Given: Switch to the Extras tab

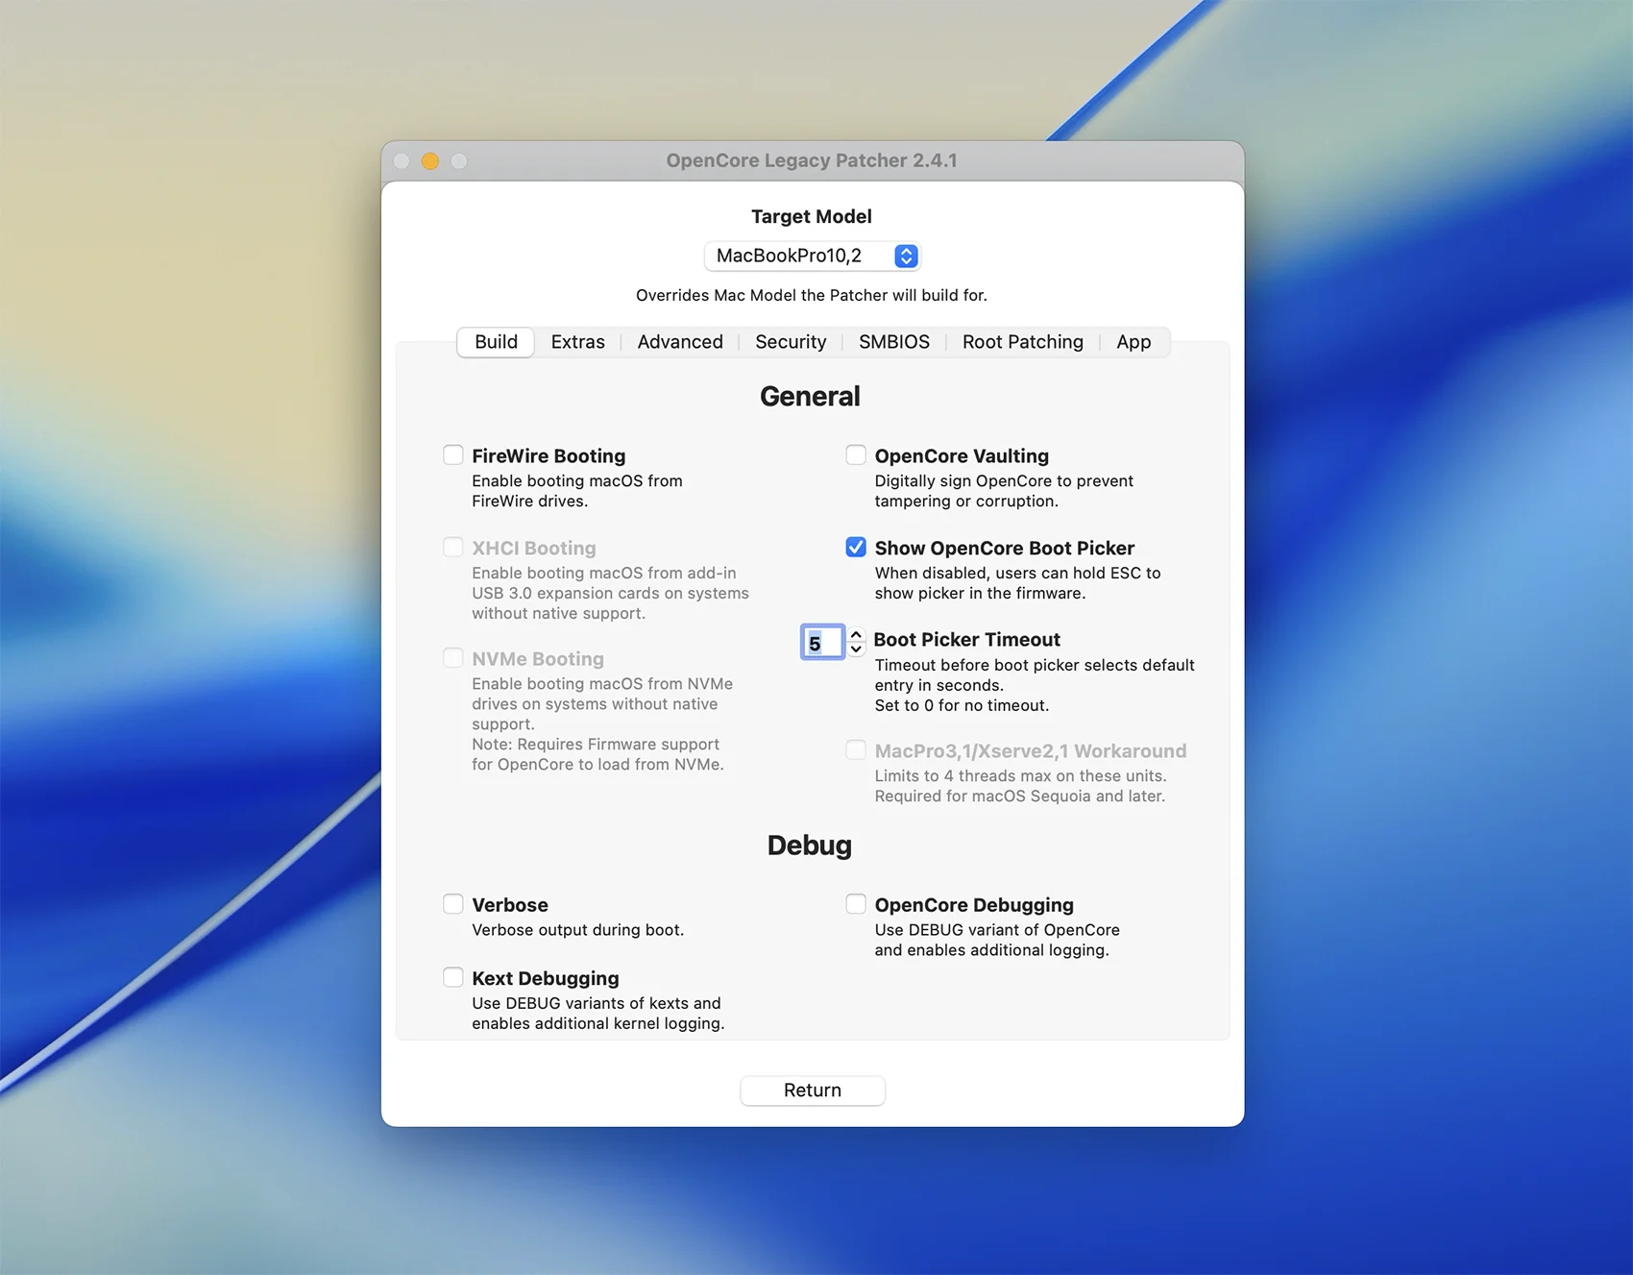Looking at the screenshot, I should (x=577, y=342).
